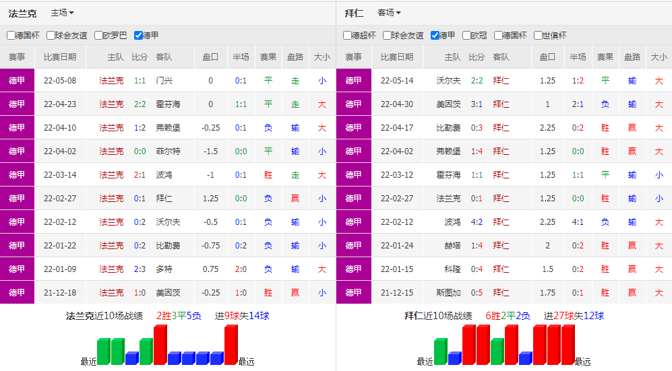
Task: Click 拜仁 chart's last red bar beside 最远
Action: pos(568,345)
